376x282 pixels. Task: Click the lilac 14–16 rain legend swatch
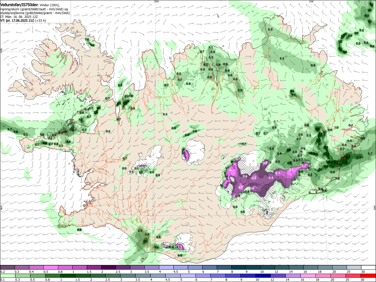[x=293, y=276]
